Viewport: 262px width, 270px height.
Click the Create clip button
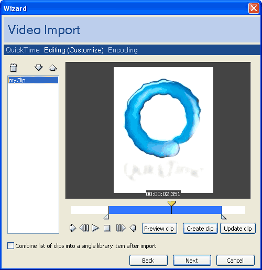pyautogui.click(x=200, y=229)
